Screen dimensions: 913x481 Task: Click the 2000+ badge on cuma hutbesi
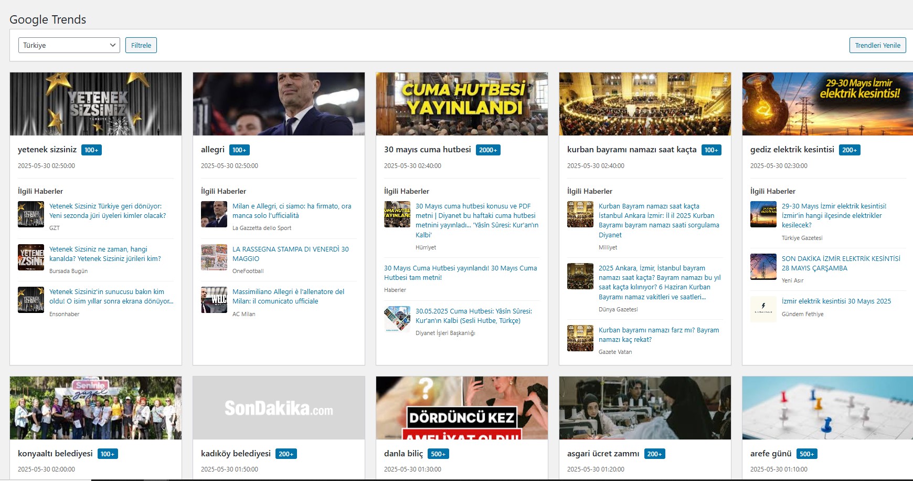pos(488,150)
